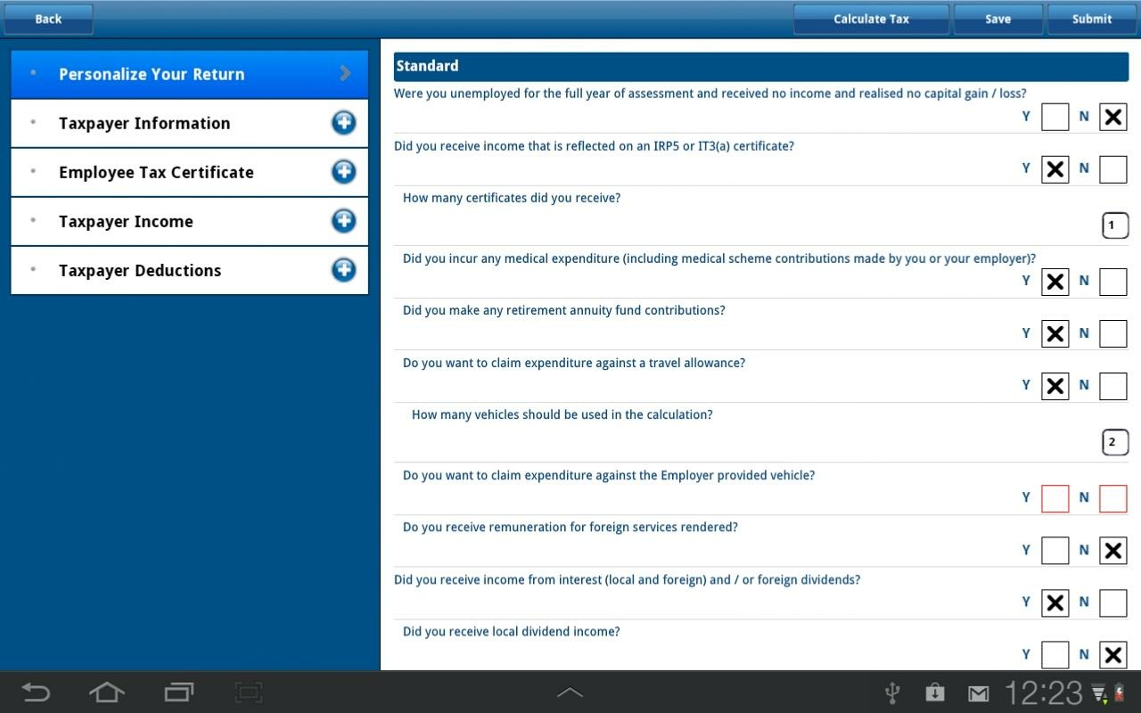
Task: Tap the Android home icon
Action: 106,693
